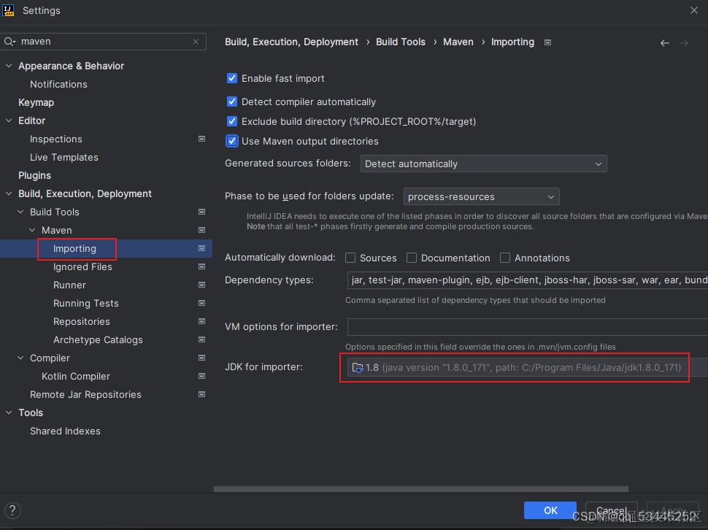Click the horizontal scrollbar at the bottom
This screenshot has width=708, height=530.
click(421, 489)
